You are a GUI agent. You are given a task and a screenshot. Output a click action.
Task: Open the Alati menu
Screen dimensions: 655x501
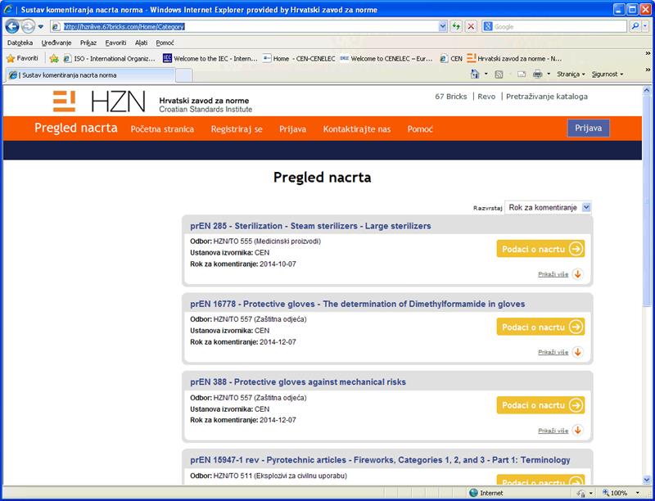[x=141, y=43]
